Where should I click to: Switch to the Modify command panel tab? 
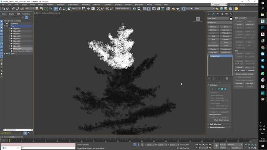213,14
